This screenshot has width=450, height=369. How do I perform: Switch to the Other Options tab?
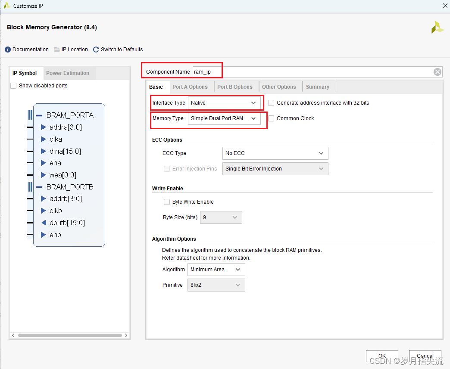tap(279, 87)
